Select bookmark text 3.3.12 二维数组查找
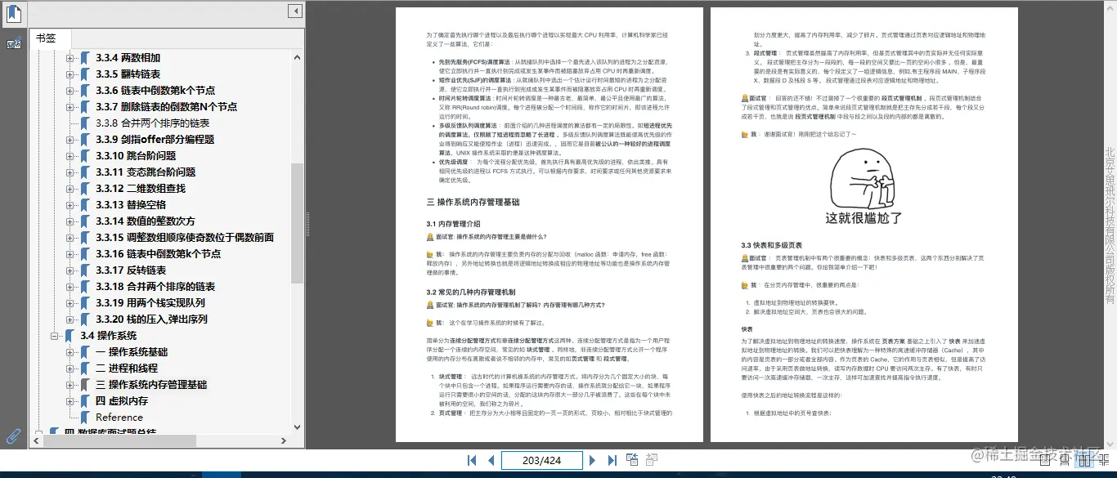1117x478 pixels. [141, 189]
